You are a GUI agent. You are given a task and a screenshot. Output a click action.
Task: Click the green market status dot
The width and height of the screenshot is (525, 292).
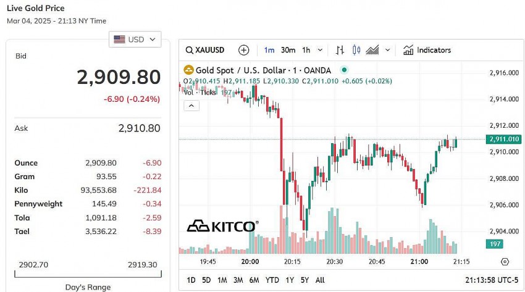tap(344, 70)
